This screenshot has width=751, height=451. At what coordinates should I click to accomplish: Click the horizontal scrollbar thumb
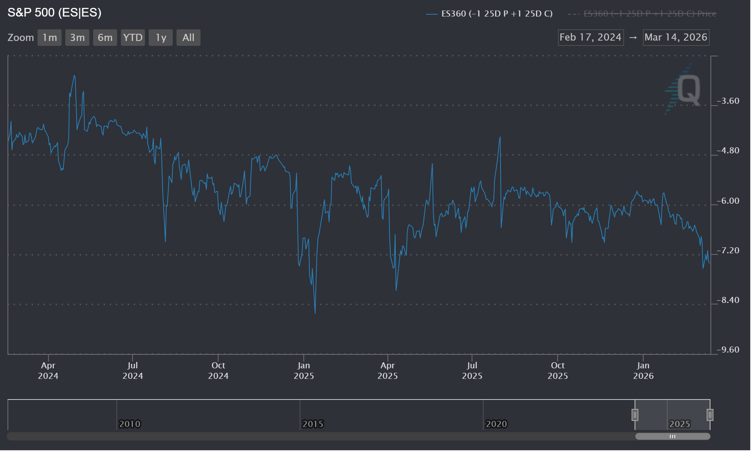click(673, 436)
